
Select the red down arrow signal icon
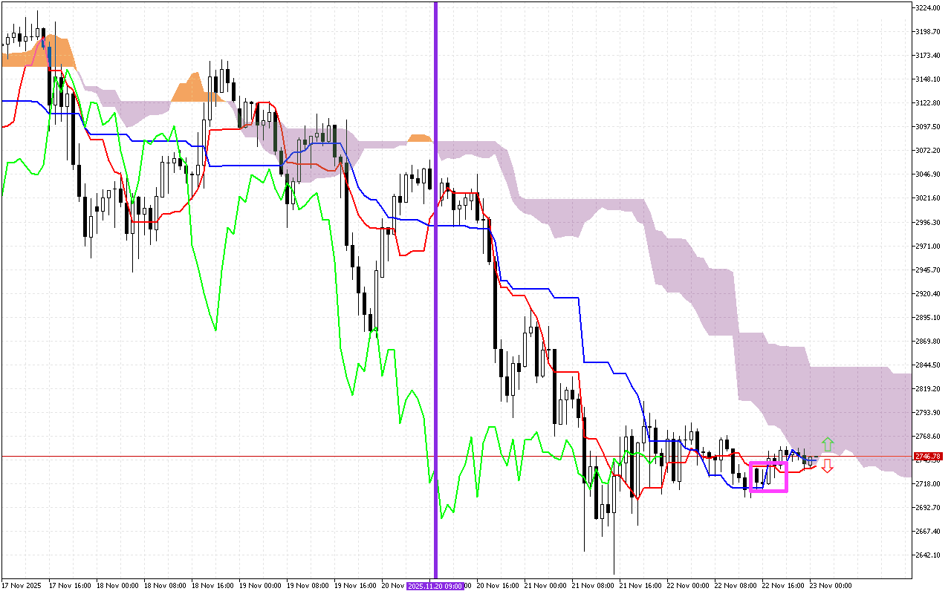(828, 466)
